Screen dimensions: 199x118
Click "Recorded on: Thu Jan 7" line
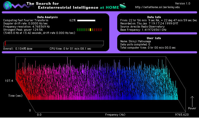(149, 23)
